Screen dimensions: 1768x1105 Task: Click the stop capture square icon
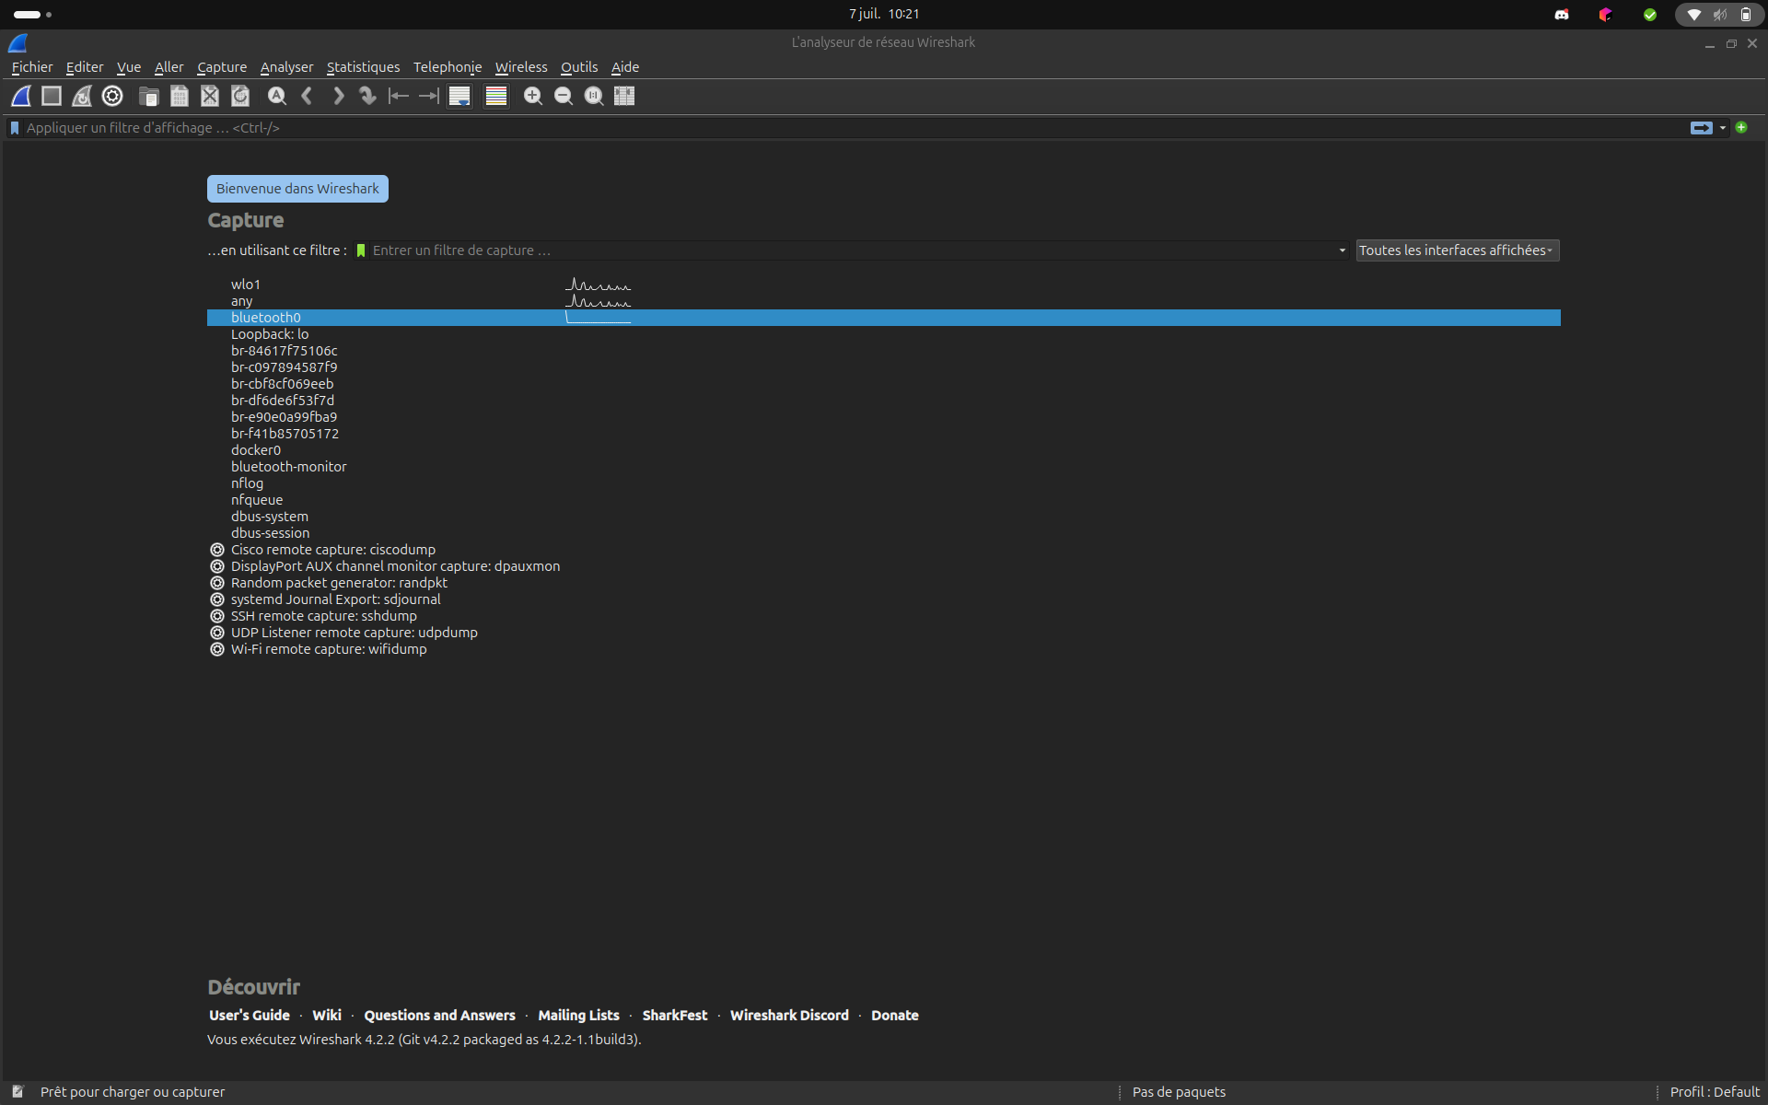[52, 96]
